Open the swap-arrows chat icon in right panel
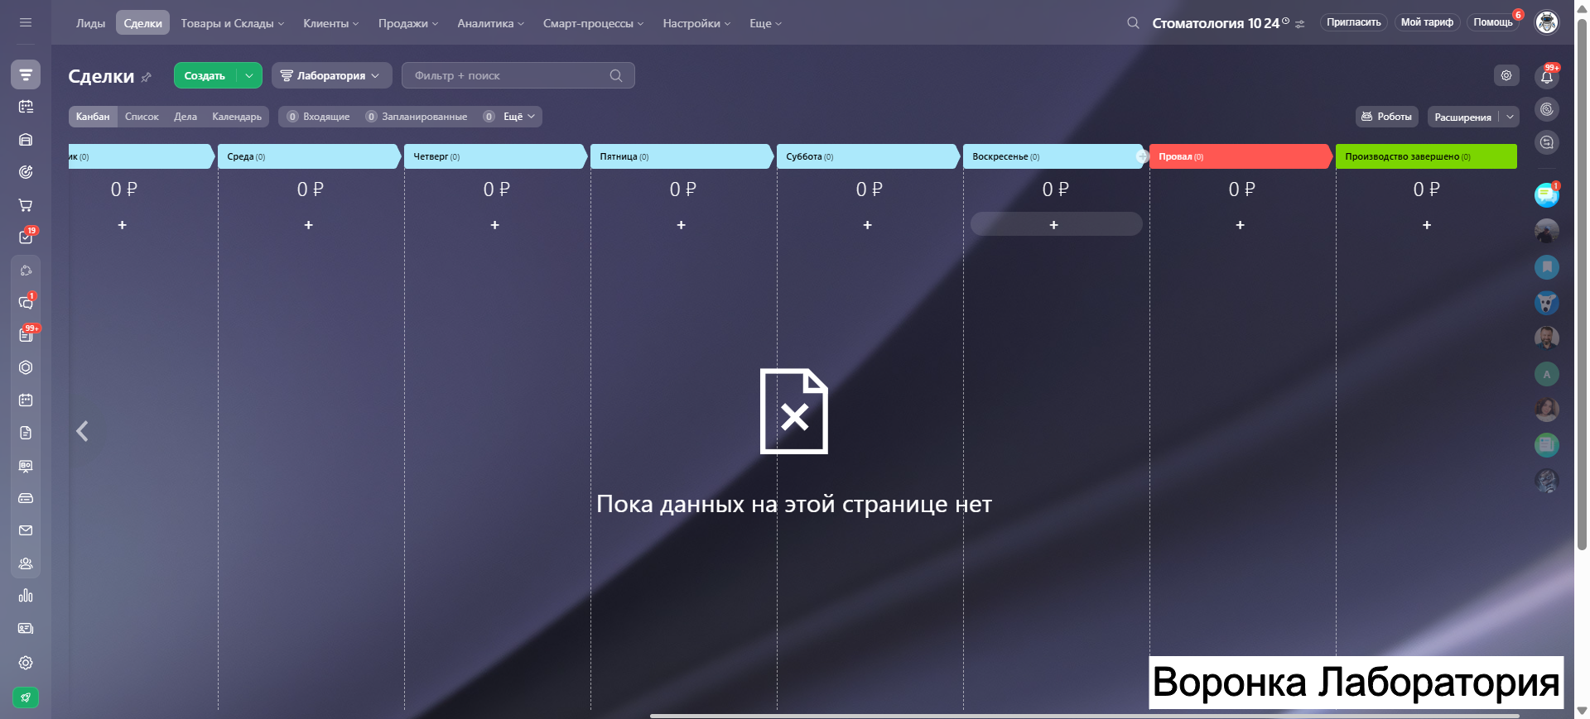The width and height of the screenshot is (1590, 719). (x=1546, y=142)
